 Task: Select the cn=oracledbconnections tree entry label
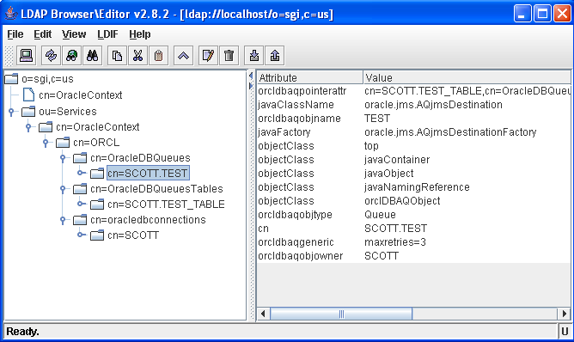click(149, 220)
